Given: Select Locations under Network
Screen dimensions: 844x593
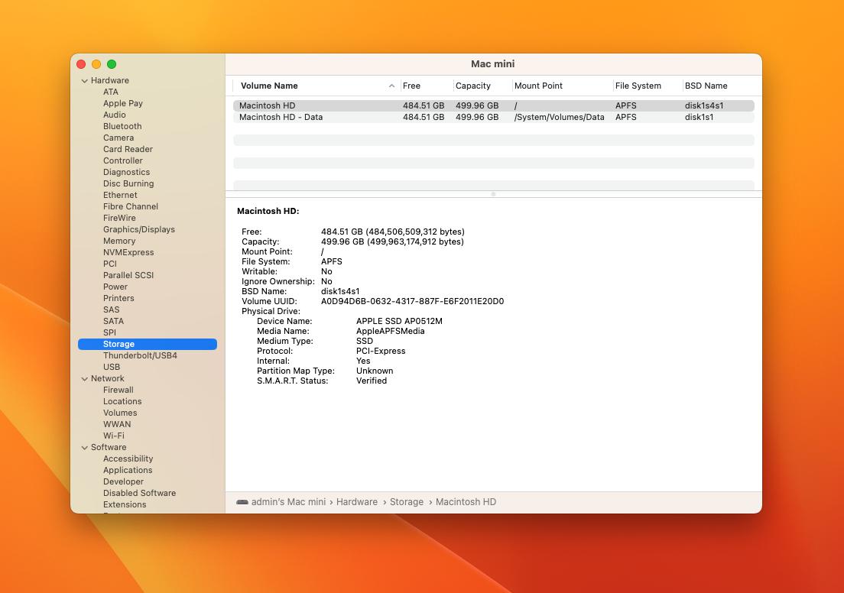Looking at the screenshot, I should tap(123, 401).
